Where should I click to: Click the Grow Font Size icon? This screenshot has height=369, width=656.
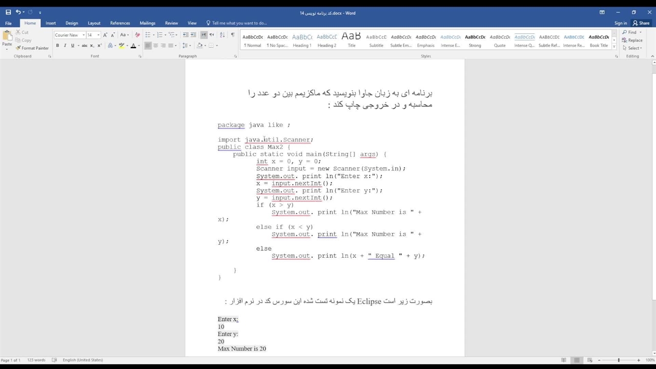pos(105,35)
